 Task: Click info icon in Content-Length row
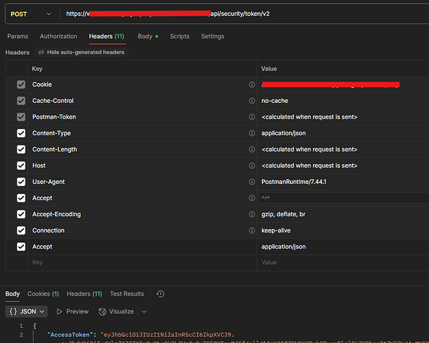point(252,150)
